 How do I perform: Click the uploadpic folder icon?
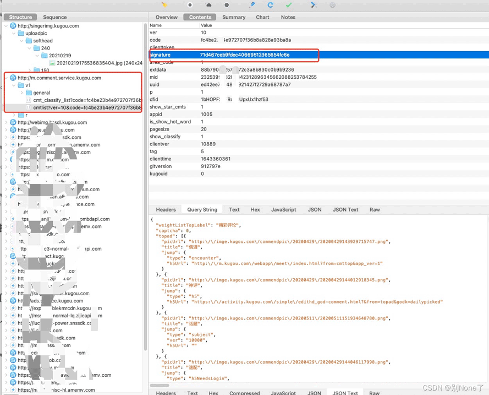(21, 34)
